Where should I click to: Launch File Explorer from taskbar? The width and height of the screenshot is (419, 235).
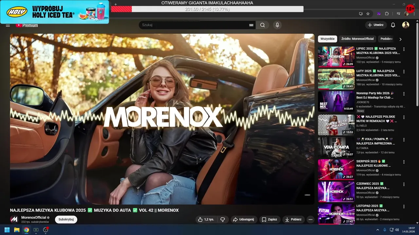(17, 230)
